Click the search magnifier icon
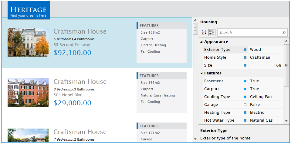 [284, 33]
